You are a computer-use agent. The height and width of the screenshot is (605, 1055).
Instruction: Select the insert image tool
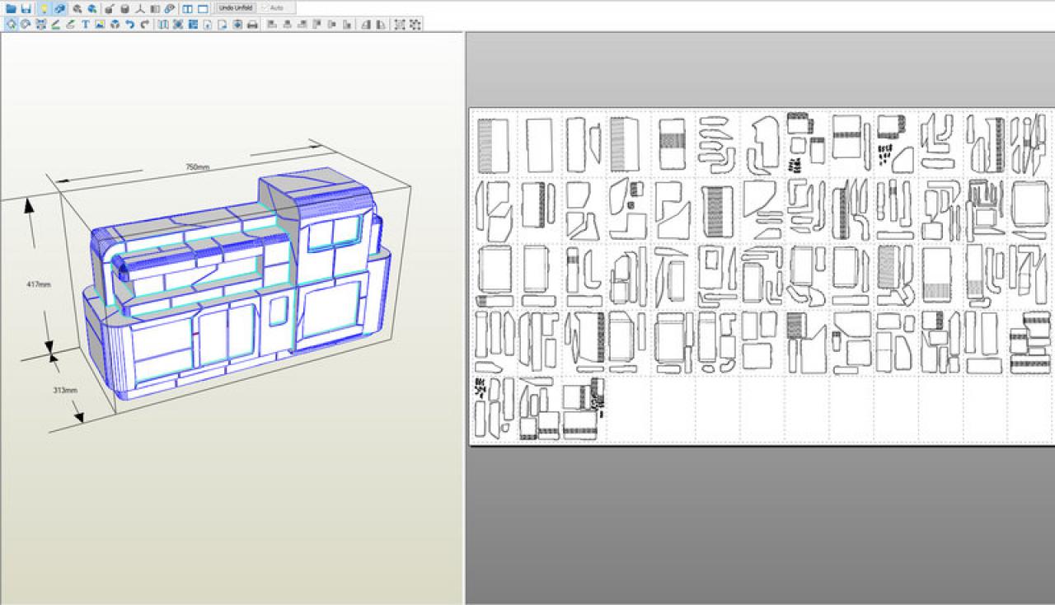pyautogui.click(x=100, y=24)
